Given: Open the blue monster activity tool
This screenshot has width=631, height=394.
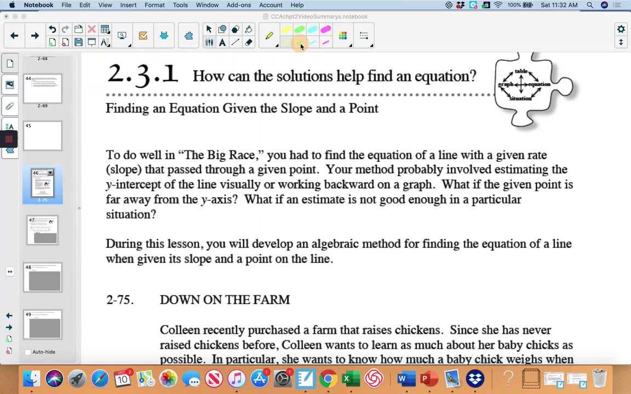Looking at the screenshot, I should [164, 36].
